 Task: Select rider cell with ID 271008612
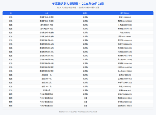coord(125,102)
